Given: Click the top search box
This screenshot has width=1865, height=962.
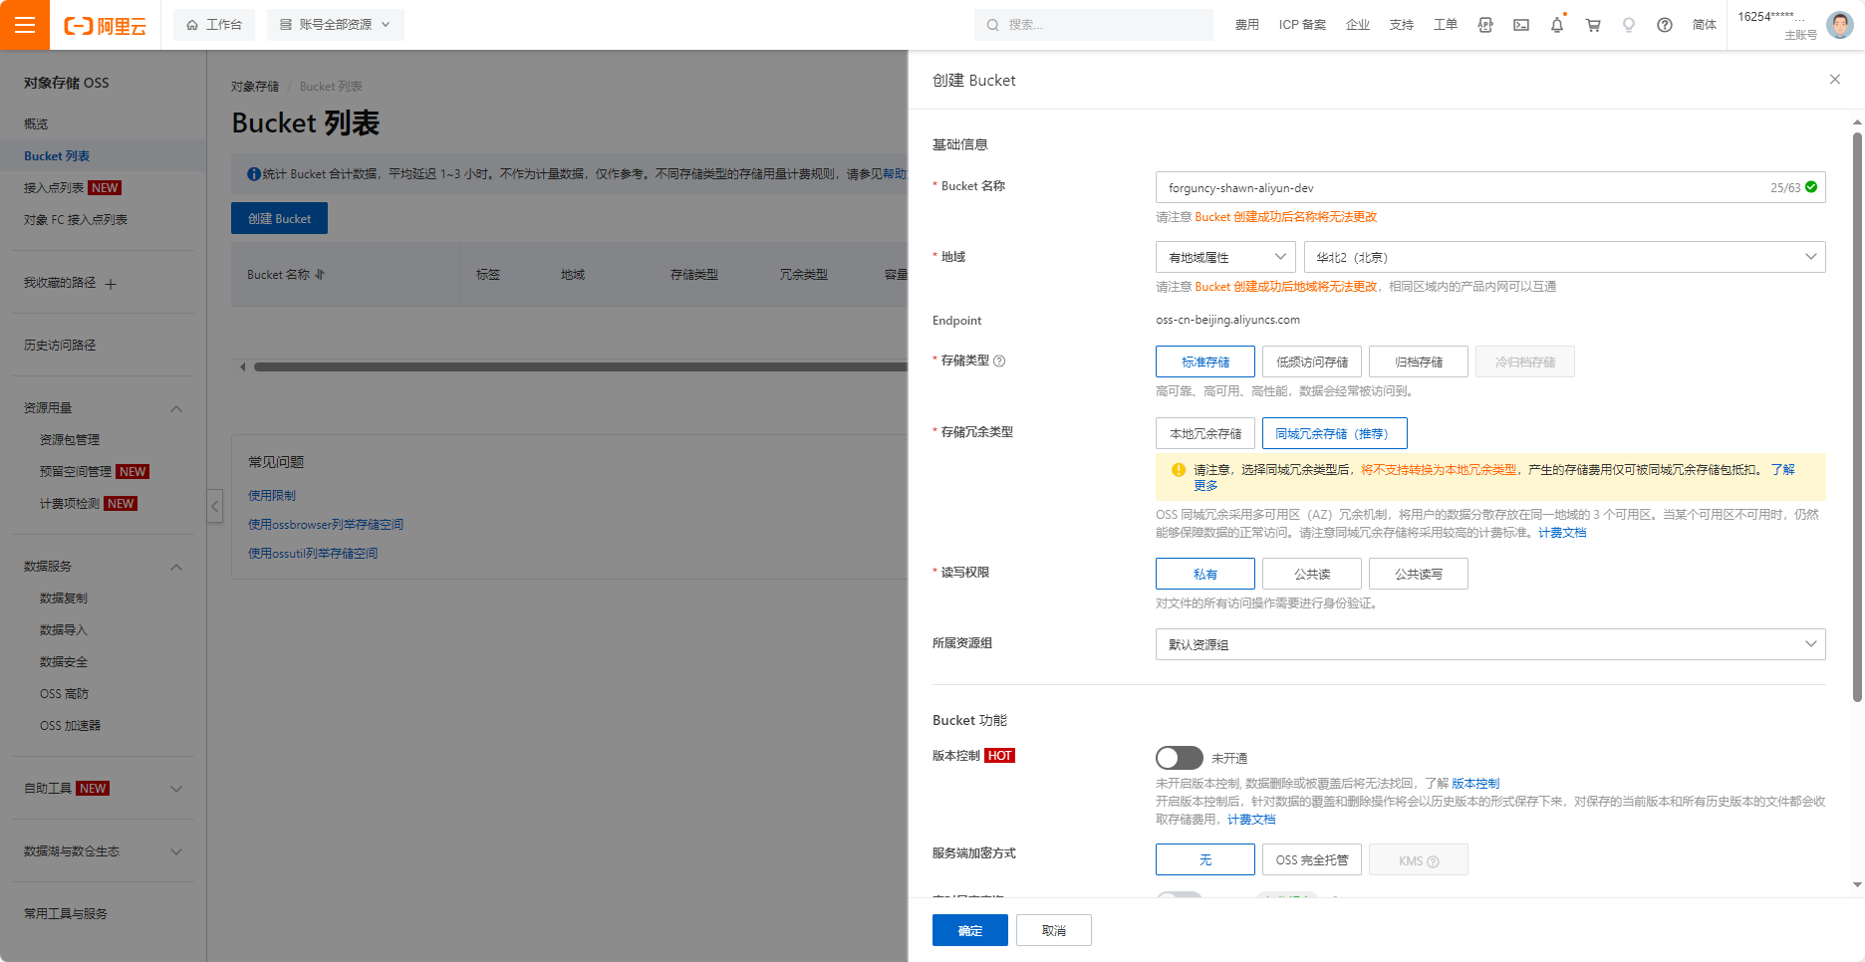Looking at the screenshot, I should pyautogui.click(x=1094, y=25).
